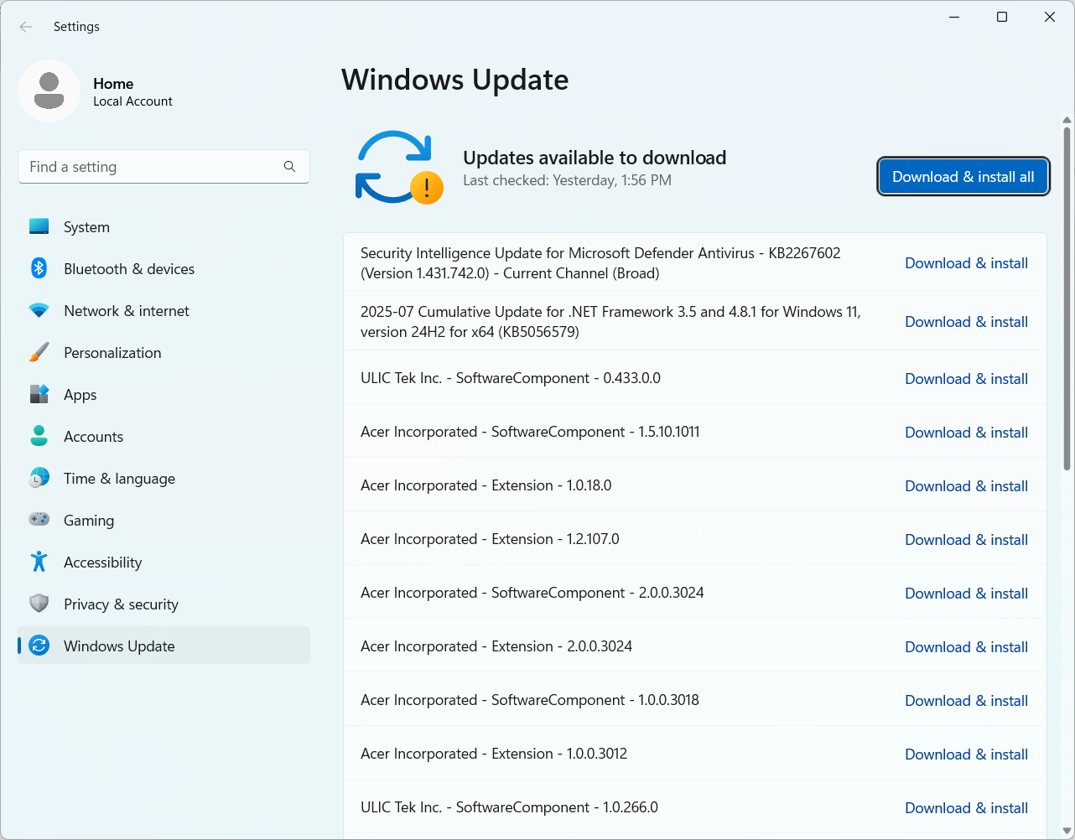Click the scrollbar down arrow

1067,831
